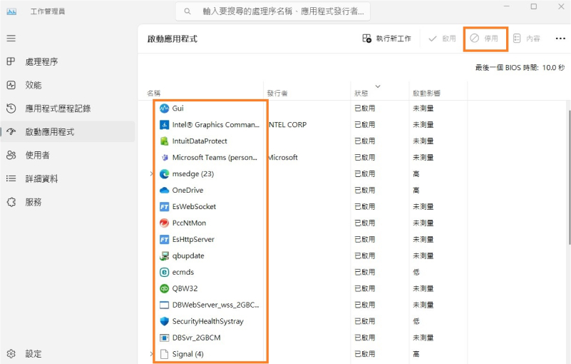
Task: Select the Intel Graphics Command icon
Action: (164, 124)
